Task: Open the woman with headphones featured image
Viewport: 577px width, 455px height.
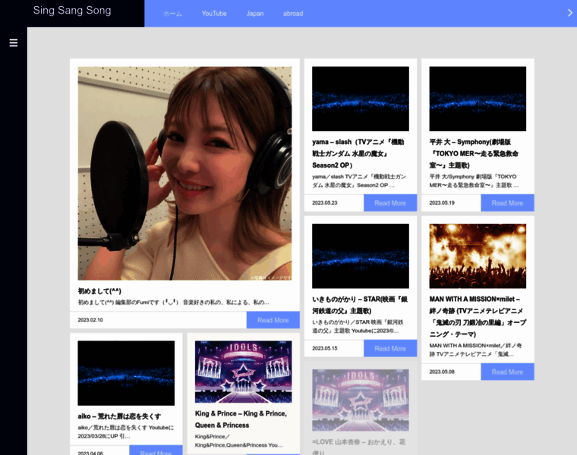Action: pyautogui.click(x=184, y=173)
